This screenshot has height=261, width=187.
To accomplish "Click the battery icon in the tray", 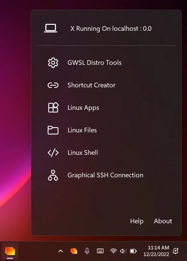I will tap(133, 251).
